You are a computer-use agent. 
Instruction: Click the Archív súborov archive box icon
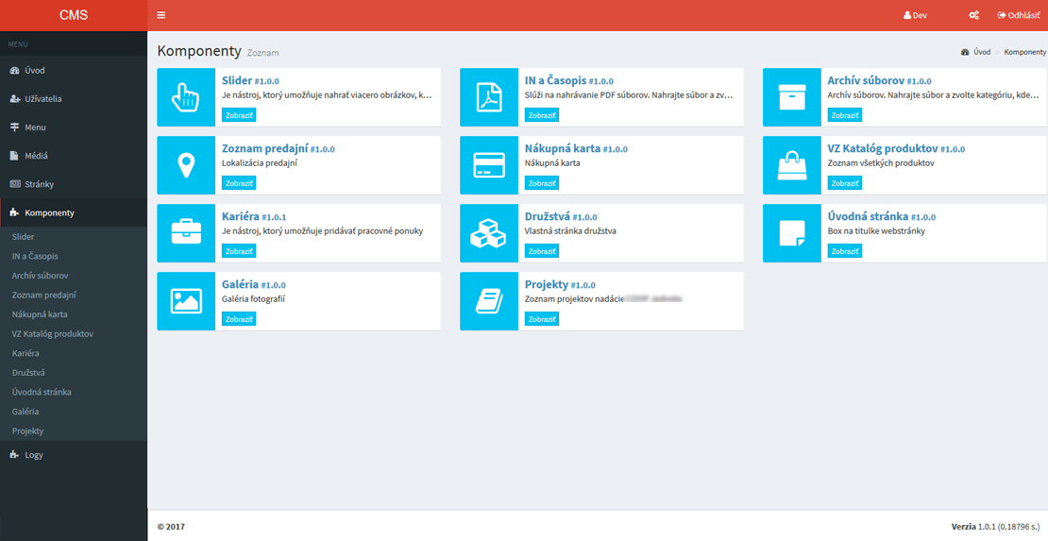point(792,97)
